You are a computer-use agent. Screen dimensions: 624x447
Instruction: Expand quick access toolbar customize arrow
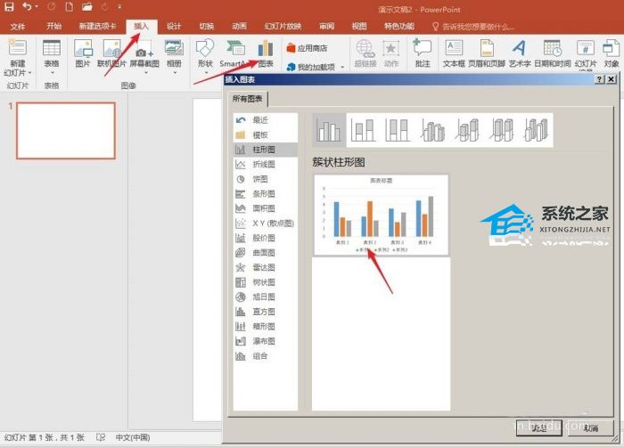(119, 7)
